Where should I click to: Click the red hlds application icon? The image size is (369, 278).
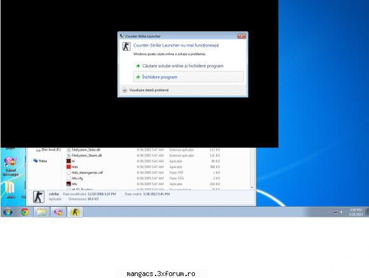[x=69, y=167]
